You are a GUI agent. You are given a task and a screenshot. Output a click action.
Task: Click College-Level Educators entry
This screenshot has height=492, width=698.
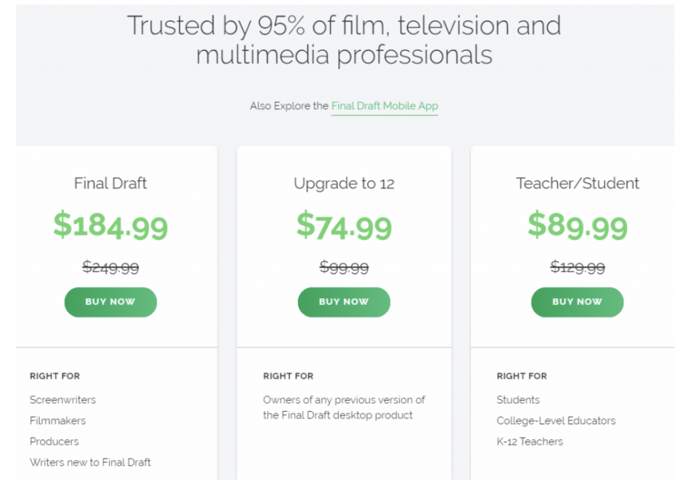[556, 421]
